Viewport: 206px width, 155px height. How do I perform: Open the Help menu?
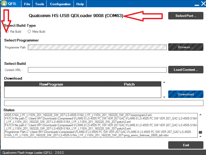coord(80,4)
